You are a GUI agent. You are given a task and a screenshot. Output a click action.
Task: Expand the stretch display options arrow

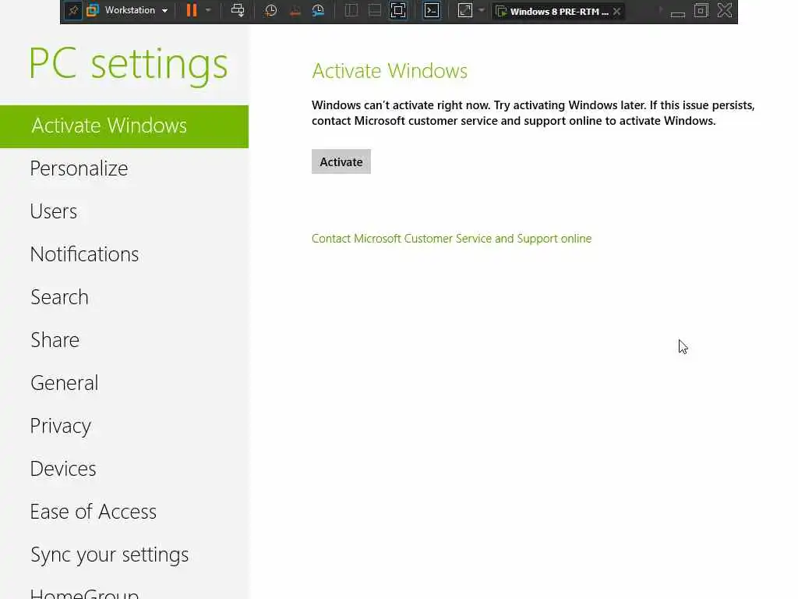(482, 10)
